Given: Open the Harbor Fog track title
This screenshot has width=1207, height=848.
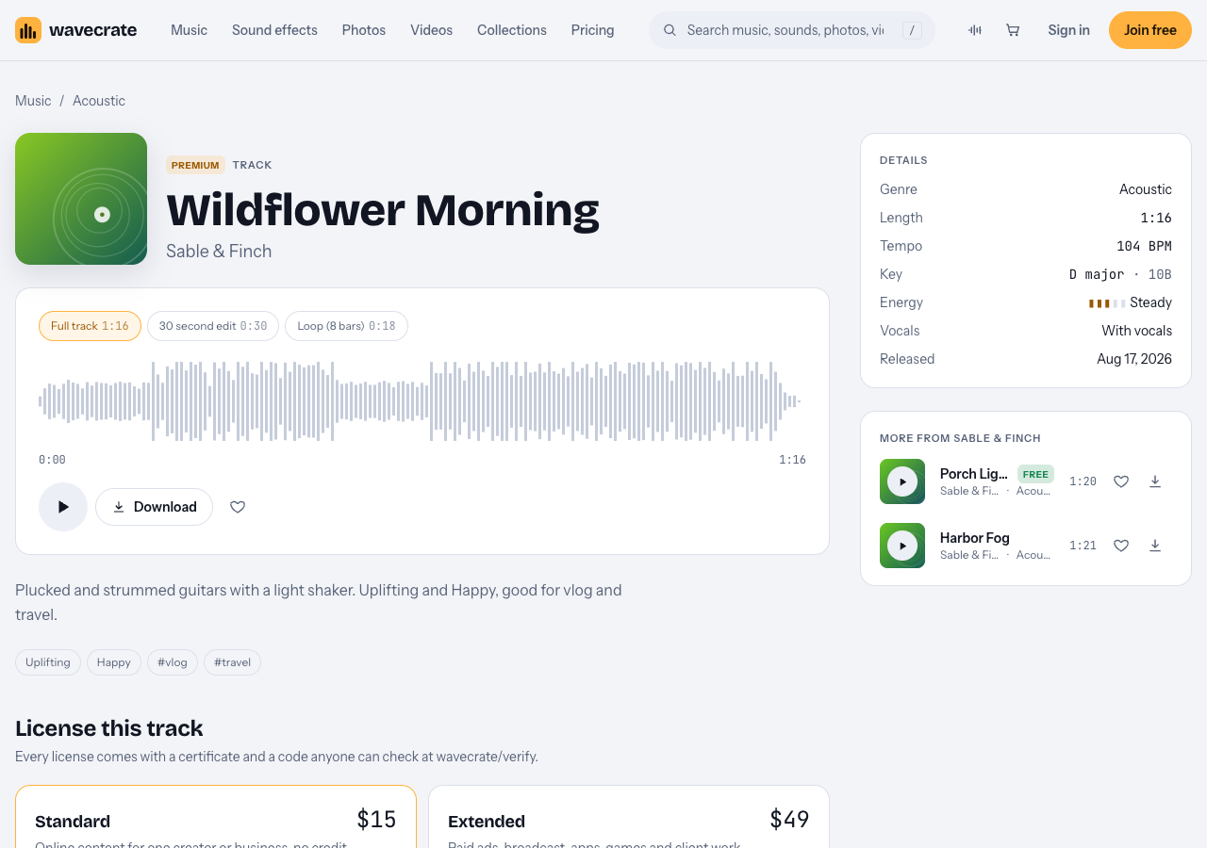Looking at the screenshot, I should point(975,538).
